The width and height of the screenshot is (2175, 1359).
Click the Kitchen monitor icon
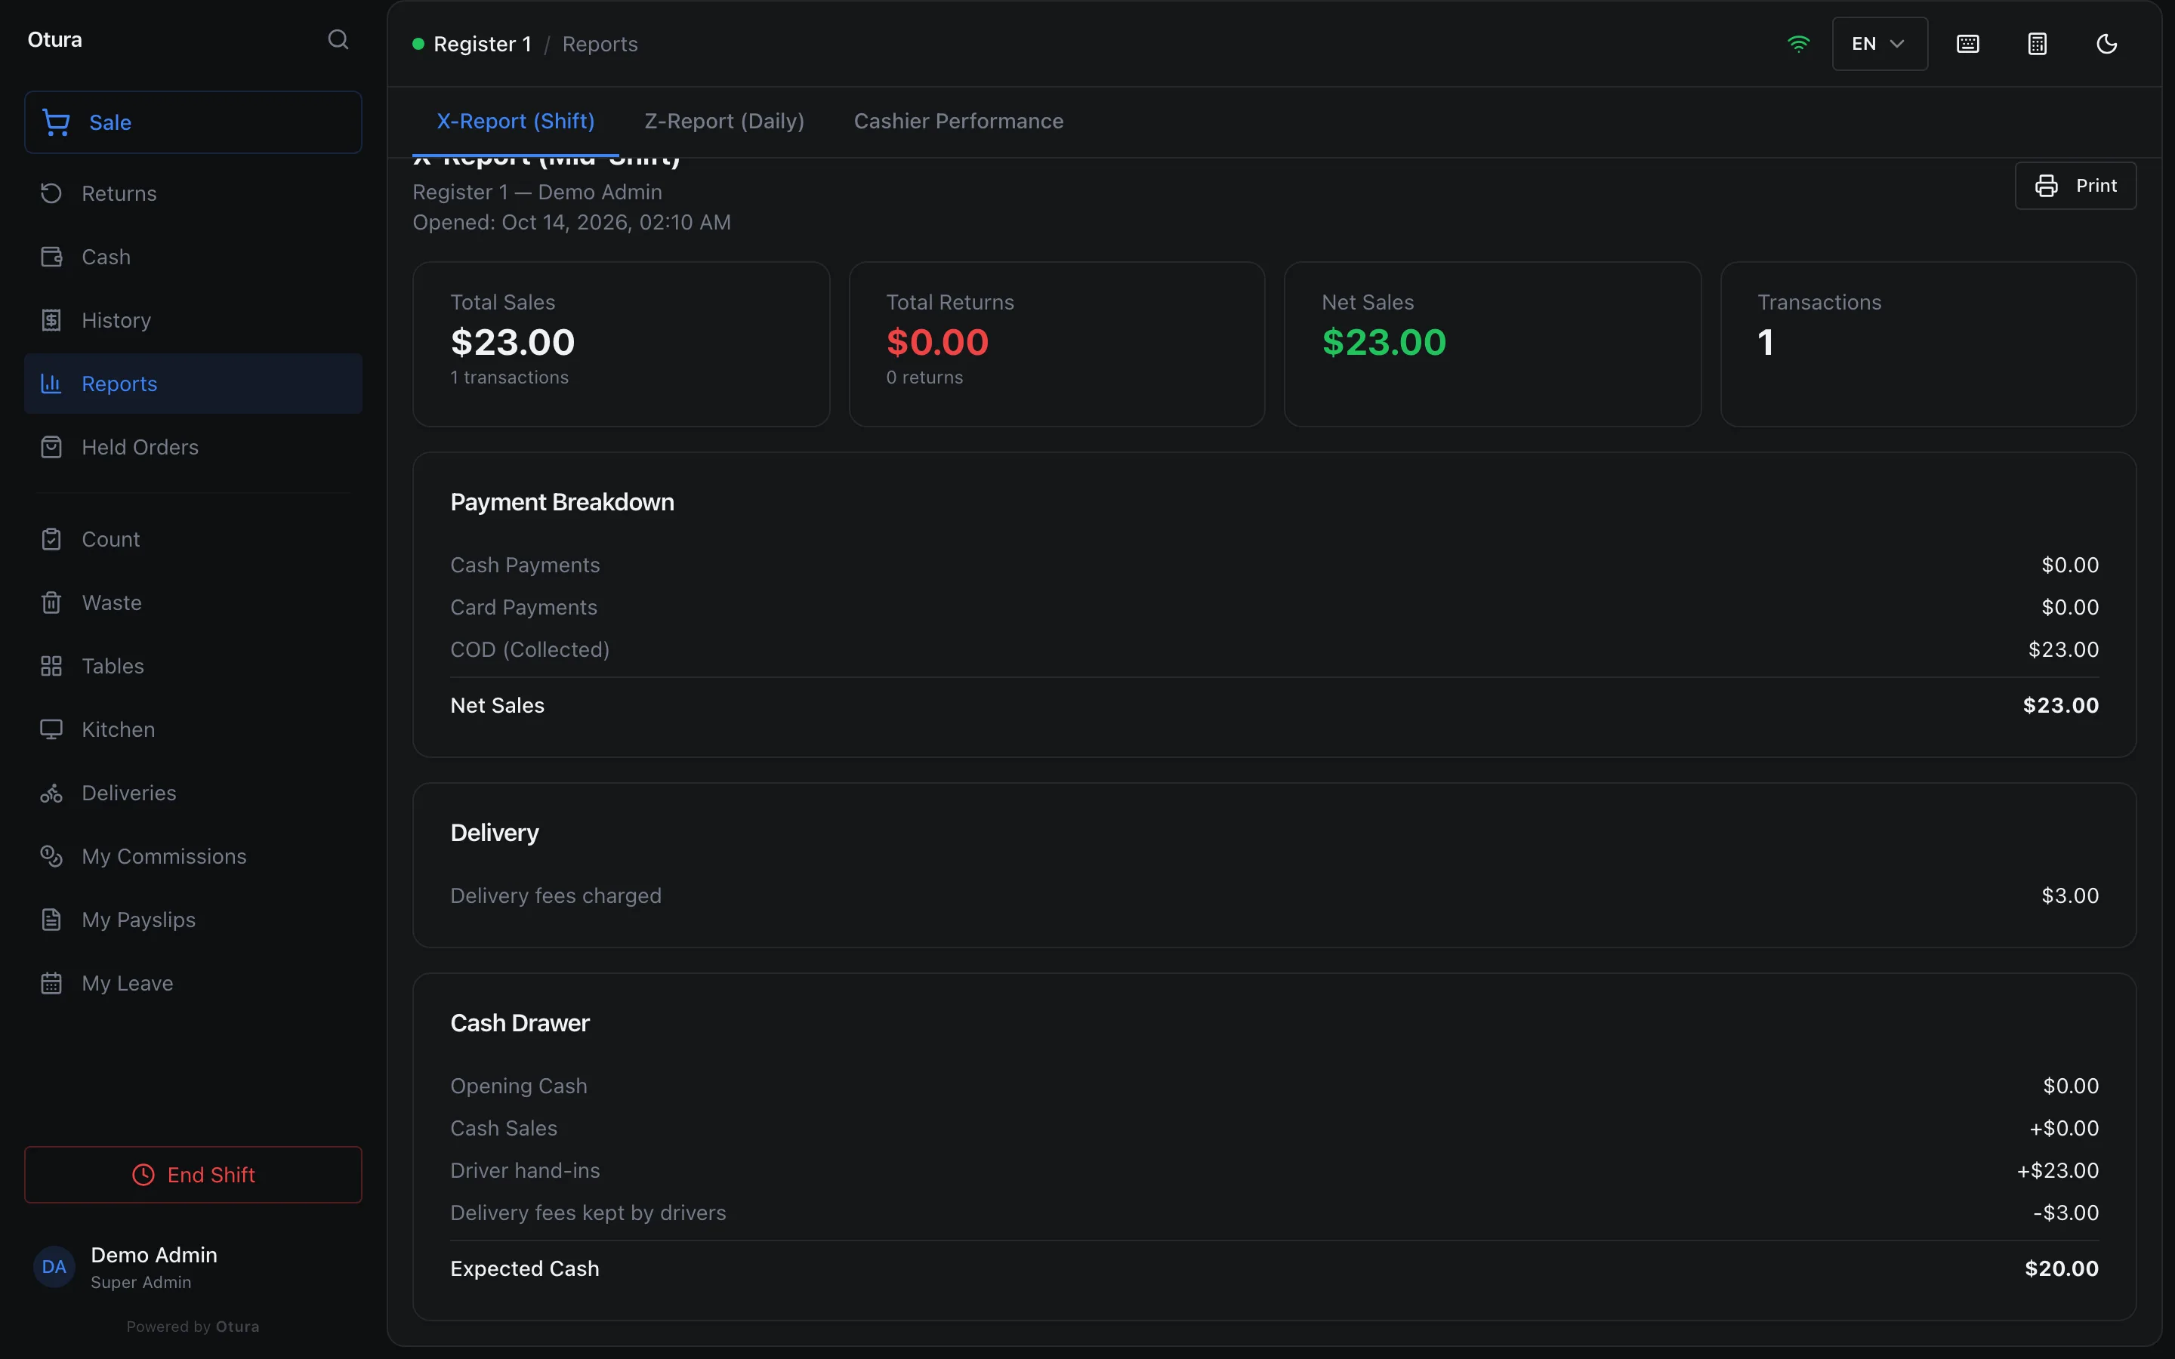tap(51, 729)
